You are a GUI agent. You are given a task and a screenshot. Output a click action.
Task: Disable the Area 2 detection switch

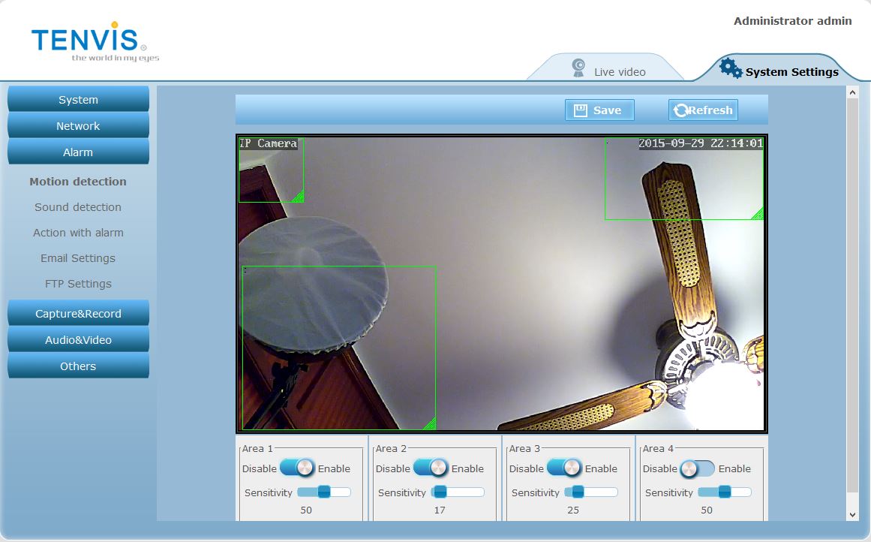pos(431,468)
